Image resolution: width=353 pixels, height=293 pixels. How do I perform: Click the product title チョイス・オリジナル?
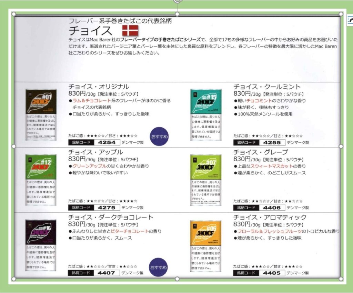(x=99, y=87)
